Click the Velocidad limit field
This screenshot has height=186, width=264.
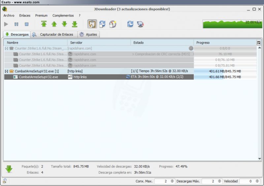[x=247, y=181]
